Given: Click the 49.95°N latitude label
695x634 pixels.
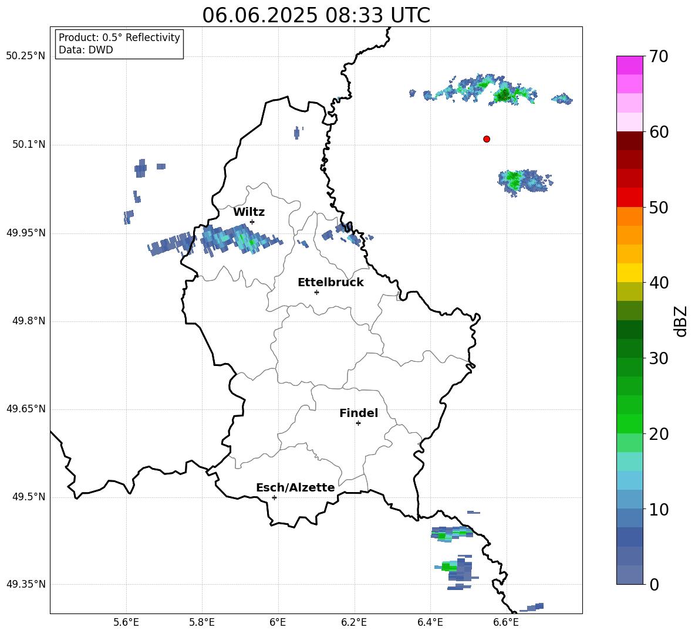Looking at the screenshot, I should (25, 233).
